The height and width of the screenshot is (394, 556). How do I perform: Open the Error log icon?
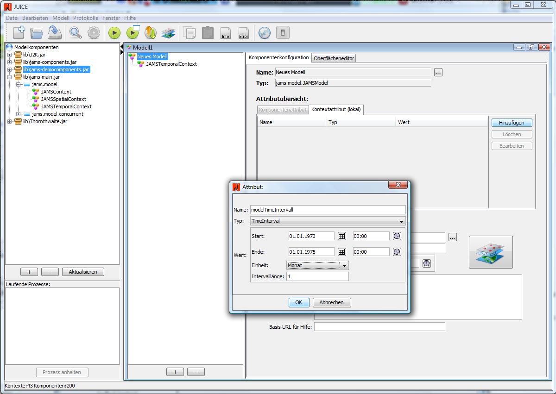[243, 33]
